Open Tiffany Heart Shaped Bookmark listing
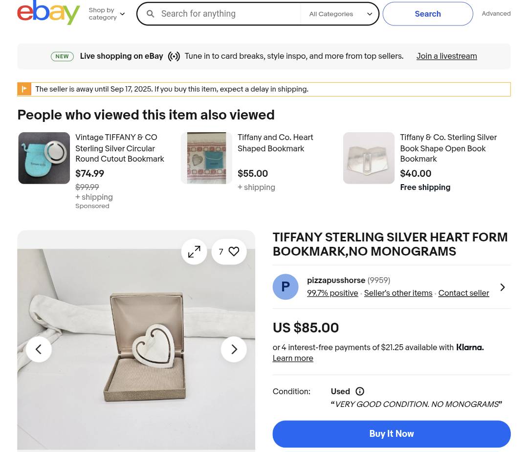528x452 pixels. point(275,143)
